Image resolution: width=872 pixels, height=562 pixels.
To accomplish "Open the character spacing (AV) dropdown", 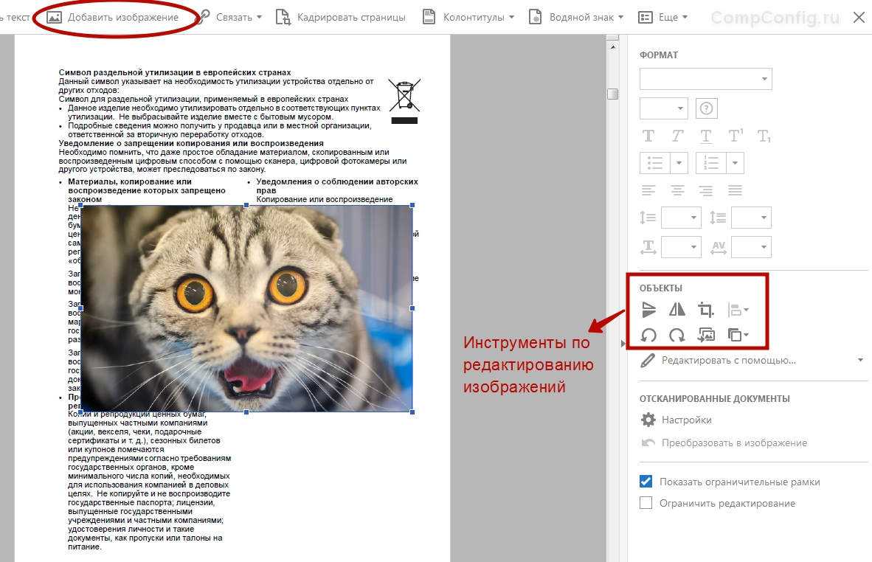I will pos(751,246).
